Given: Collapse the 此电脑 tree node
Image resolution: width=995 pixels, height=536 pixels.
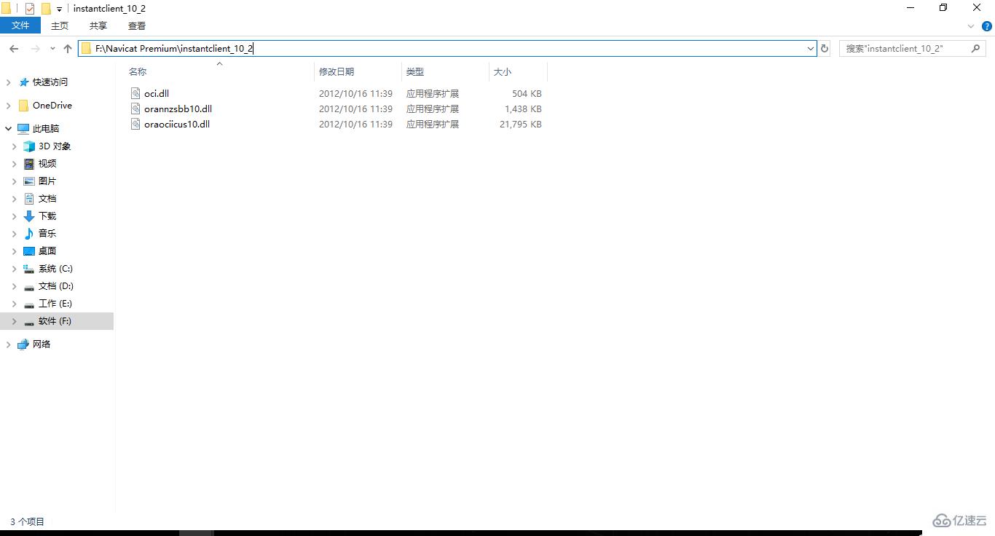Looking at the screenshot, I should (x=9, y=128).
